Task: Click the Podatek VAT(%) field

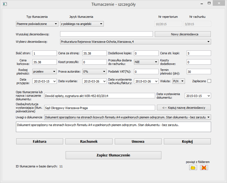Action: [x=146, y=72]
